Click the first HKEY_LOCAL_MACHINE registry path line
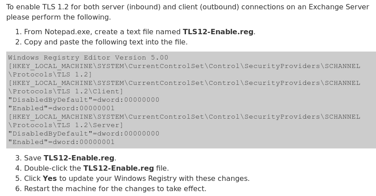The image size is (376, 196). (184, 66)
